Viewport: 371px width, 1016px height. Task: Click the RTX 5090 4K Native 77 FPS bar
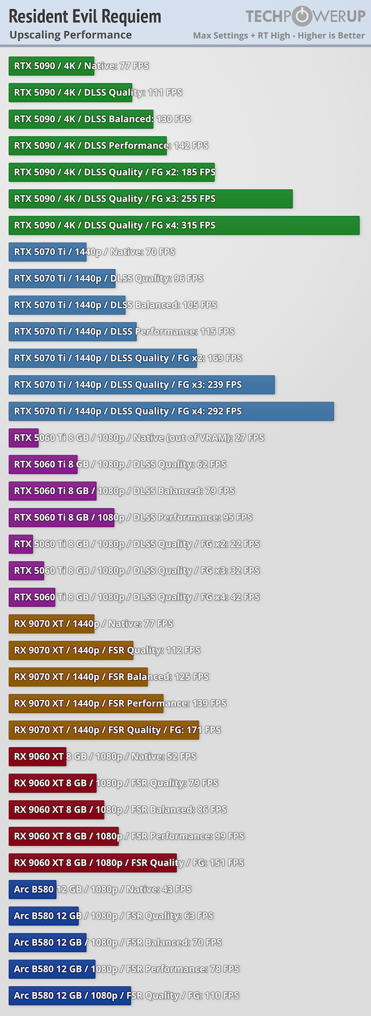(52, 66)
